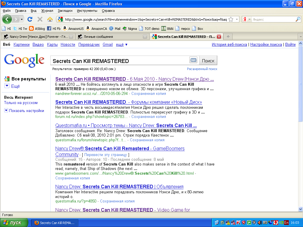
Task: Open the ASblog Blogger bookmark
Action: click(37, 29)
